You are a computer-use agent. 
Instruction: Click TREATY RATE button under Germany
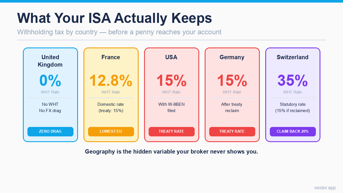(232, 132)
